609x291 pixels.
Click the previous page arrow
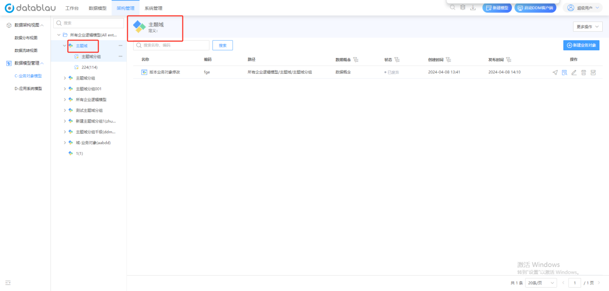563,283
